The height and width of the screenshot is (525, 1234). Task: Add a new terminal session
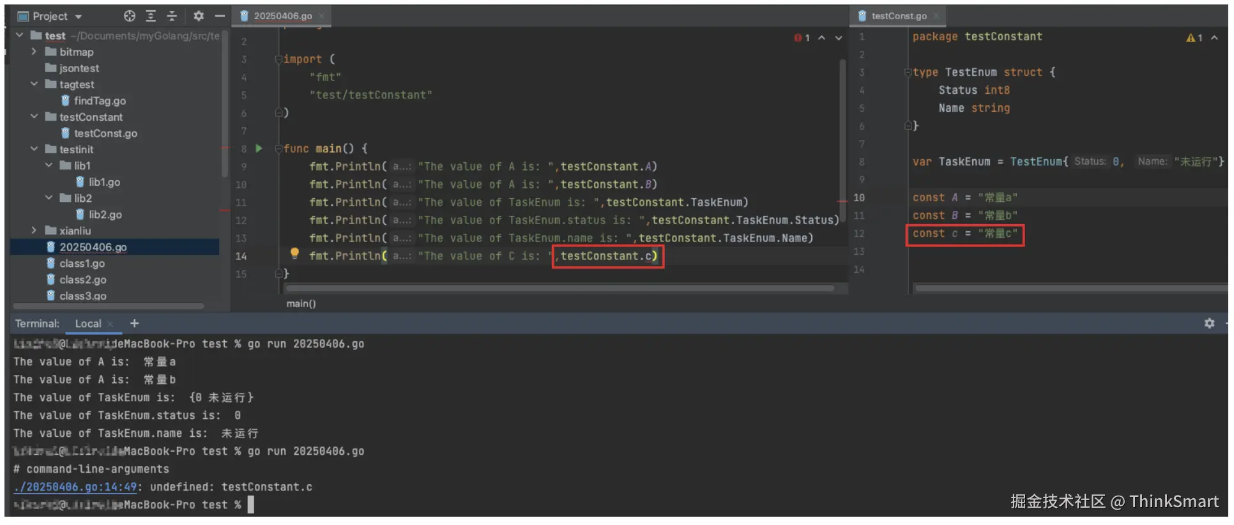(134, 324)
